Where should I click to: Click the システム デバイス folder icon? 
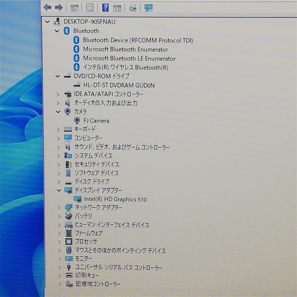[68, 156]
